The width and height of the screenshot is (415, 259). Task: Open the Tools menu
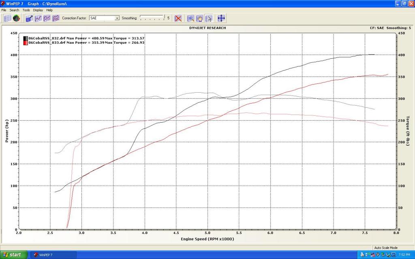(26, 10)
